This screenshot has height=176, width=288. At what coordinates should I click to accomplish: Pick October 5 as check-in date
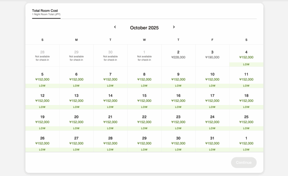click(x=42, y=77)
